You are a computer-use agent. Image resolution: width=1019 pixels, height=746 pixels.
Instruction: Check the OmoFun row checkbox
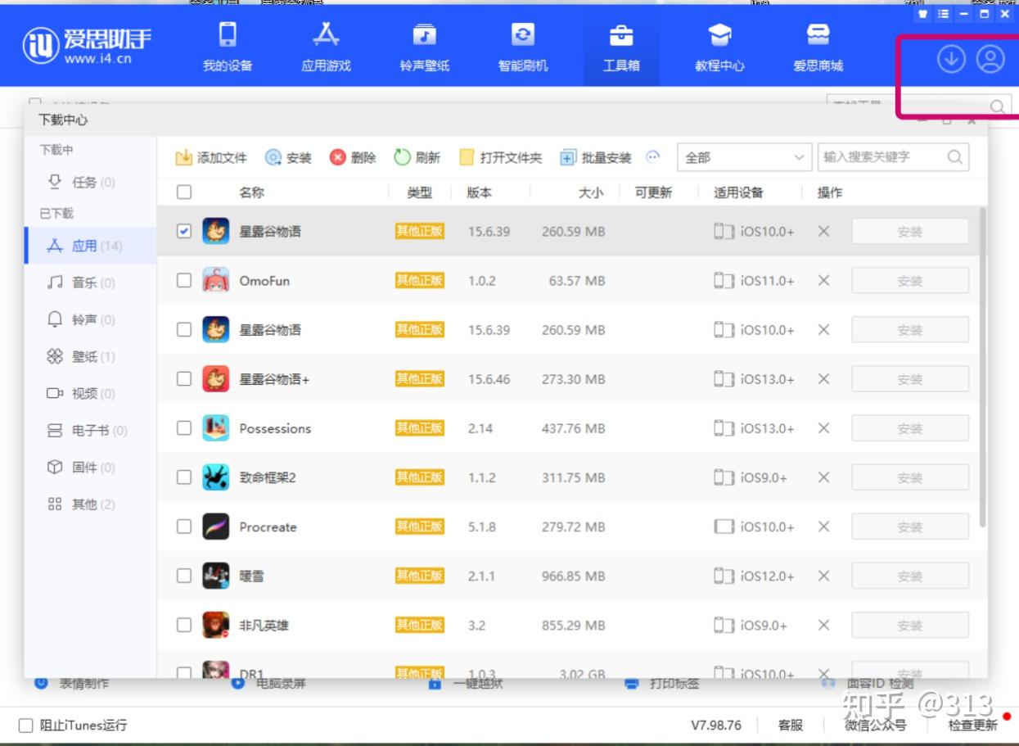(x=184, y=280)
